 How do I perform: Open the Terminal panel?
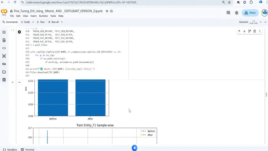click(28, 149)
